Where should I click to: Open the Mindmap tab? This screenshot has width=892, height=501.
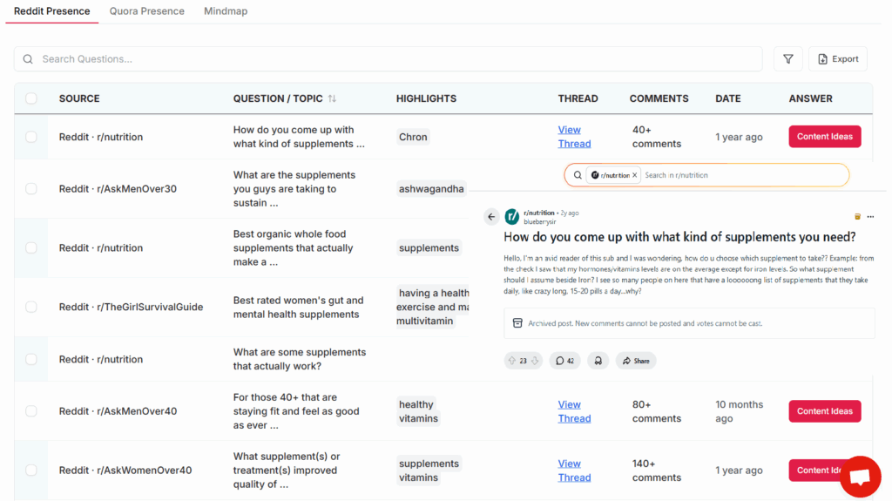pyautogui.click(x=226, y=11)
